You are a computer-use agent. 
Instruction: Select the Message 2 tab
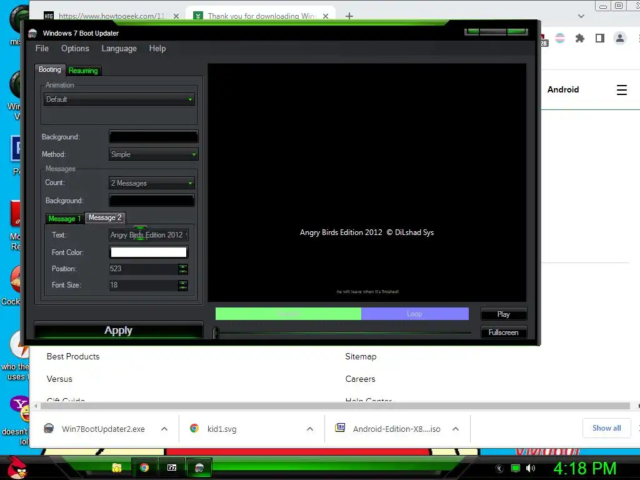coord(105,218)
